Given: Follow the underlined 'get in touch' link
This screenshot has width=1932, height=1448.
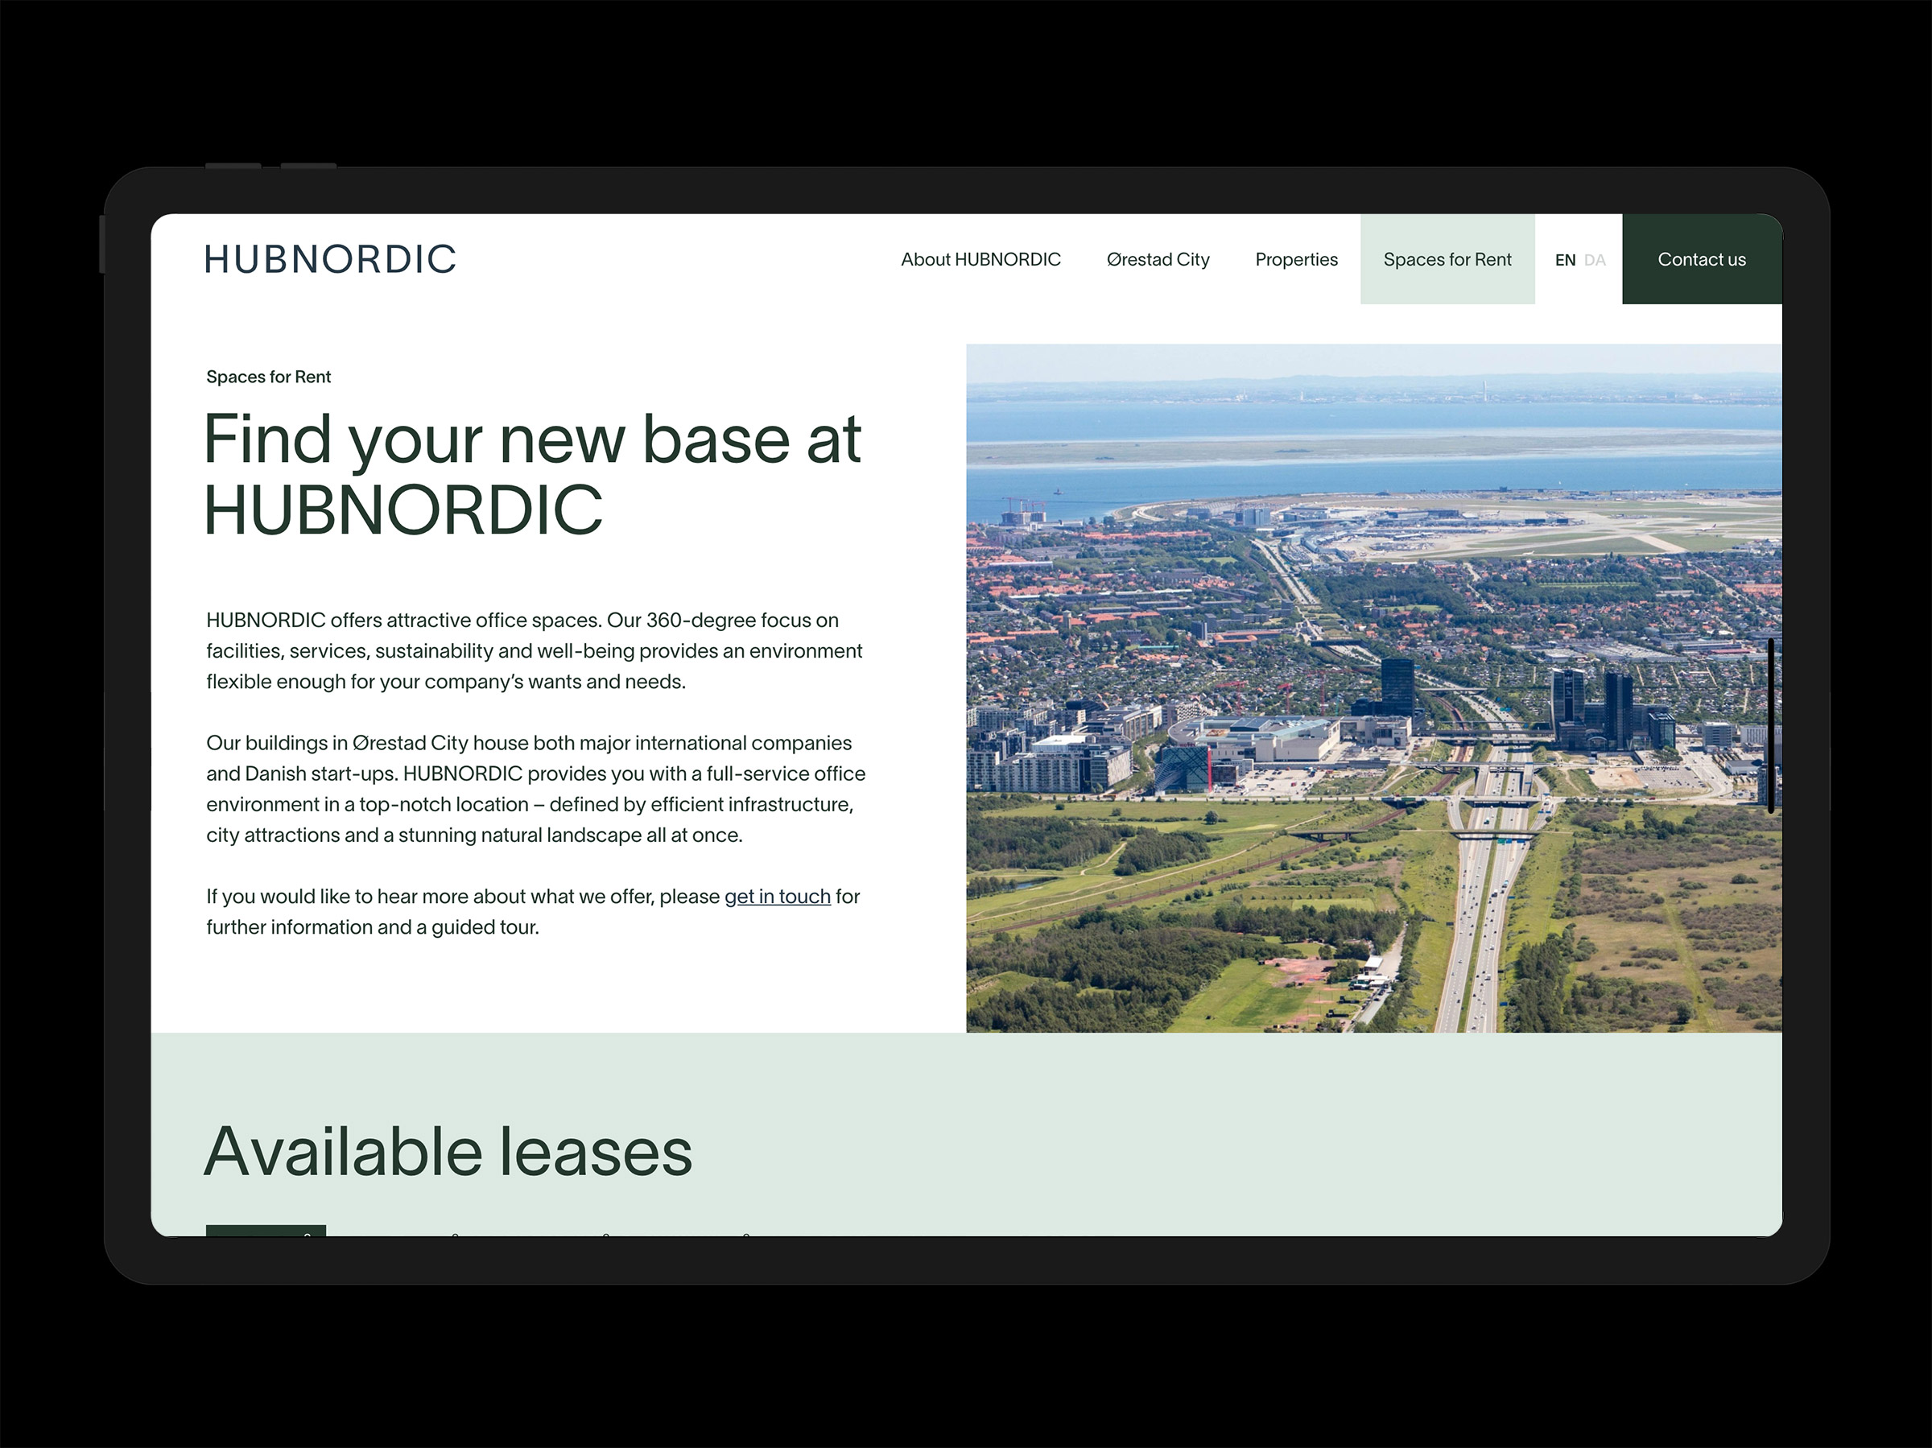Looking at the screenshot, I should tap(777, 897).
